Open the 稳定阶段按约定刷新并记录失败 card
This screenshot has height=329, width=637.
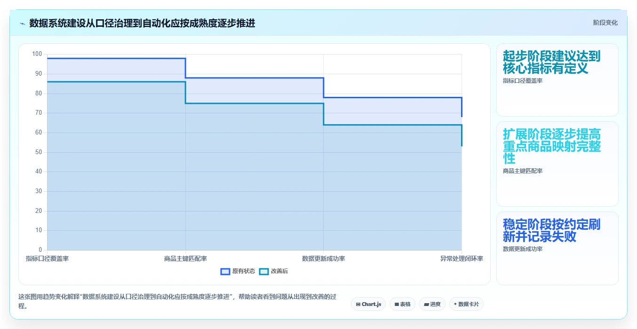pyautogui.click(x=557, y=248)
